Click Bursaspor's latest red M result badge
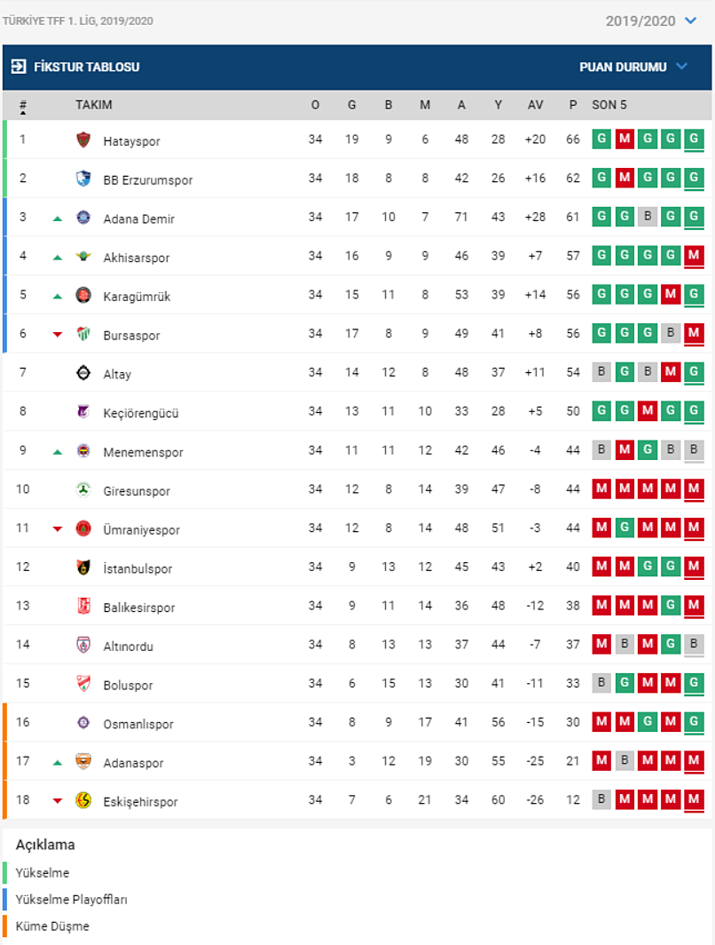The width and height of the screenshot is (715, 945). click(x=695, y=334)
